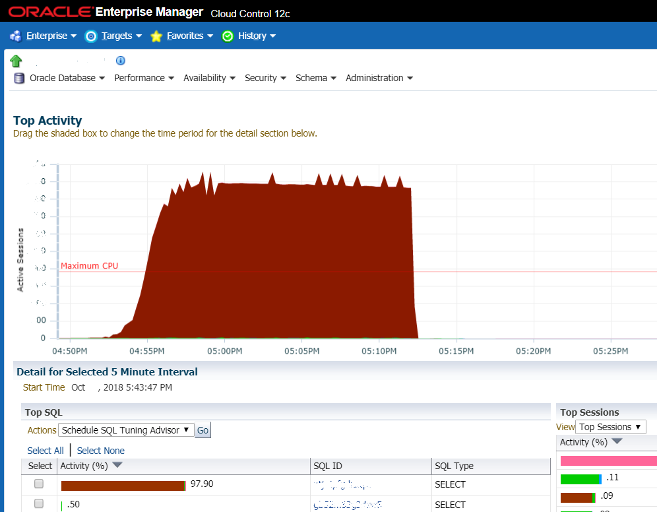Viewport: 657px width, 512px height.
Task: Click the Top Activity heading
Action: click(47, 121)
